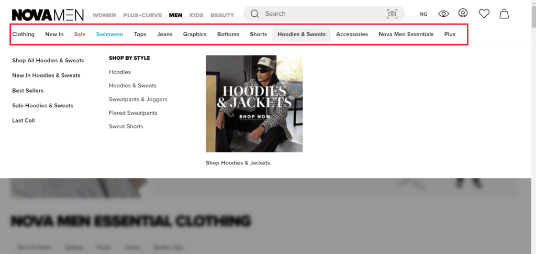
Task: Expand the Accessories menu
Action: tap(352, 35)
